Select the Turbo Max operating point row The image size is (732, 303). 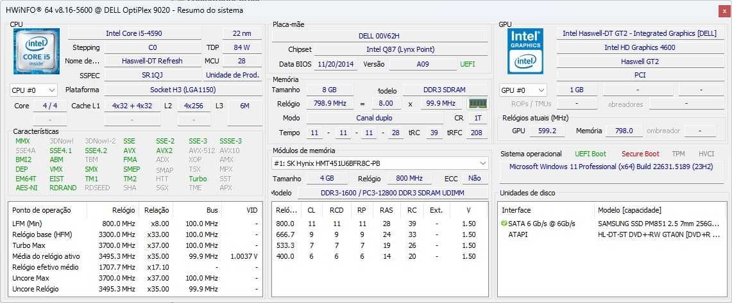tap(135, 245)
